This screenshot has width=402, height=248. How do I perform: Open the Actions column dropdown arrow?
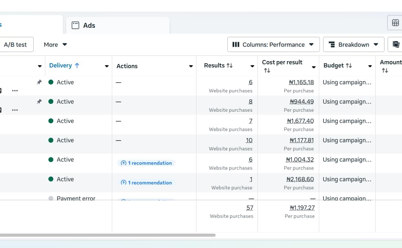pyautogui.click(x=191, y=66)
